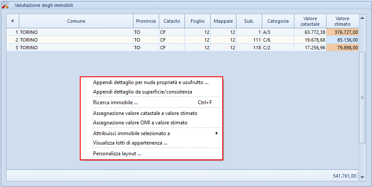Expand 'Attribuisci immobile selezionato a' submenu arrow
The image size is (372, 187).
pyautogui.click(x=217, y=133)
